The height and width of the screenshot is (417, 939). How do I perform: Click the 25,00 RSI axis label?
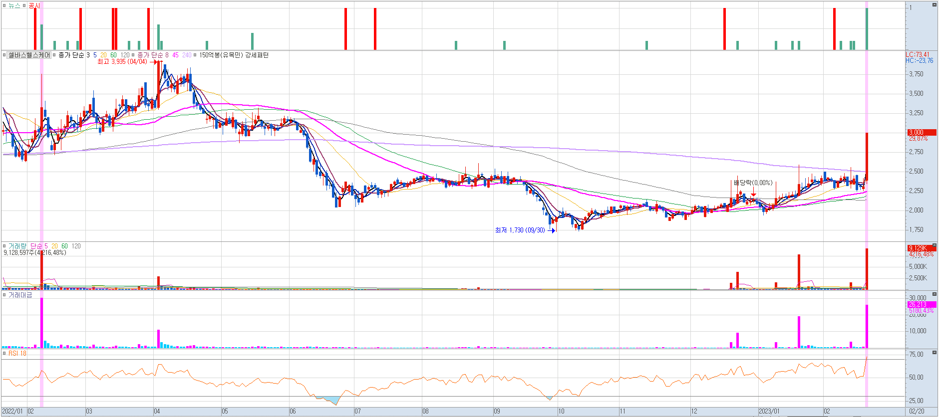click(x=916, y=401)
